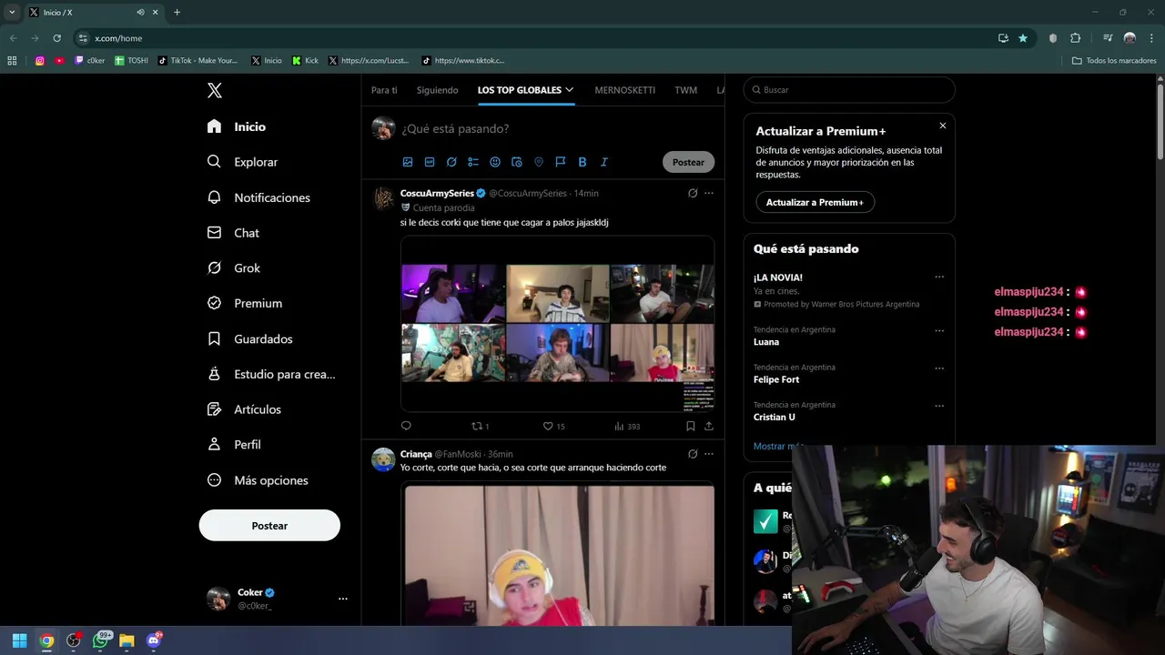
Task: Click the Grok icon in composer toolbar
Action: (451, 162)
